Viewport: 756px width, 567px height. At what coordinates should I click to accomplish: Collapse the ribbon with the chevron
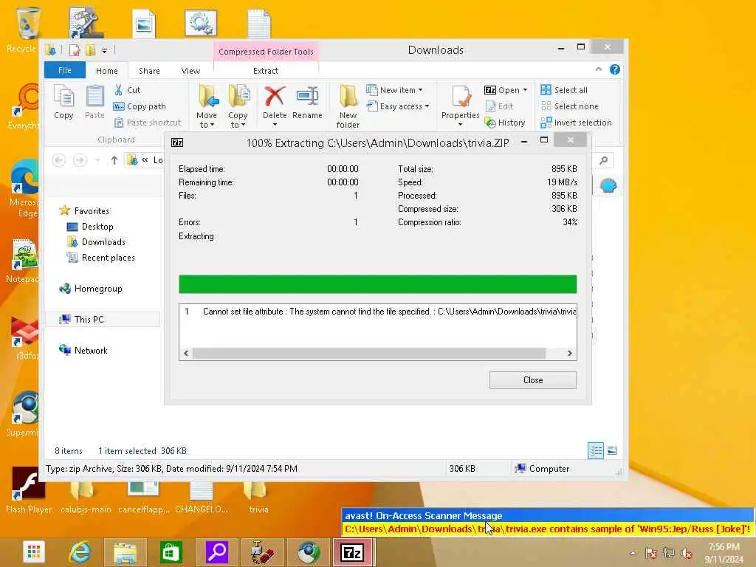[598, 69]
